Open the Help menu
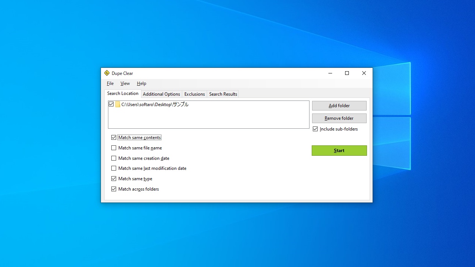The height and width of the screenshot is (267, 475). 141,83
